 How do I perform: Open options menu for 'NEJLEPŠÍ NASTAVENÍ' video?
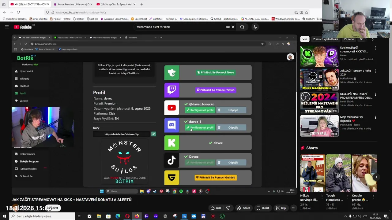(x=375, y=94)
